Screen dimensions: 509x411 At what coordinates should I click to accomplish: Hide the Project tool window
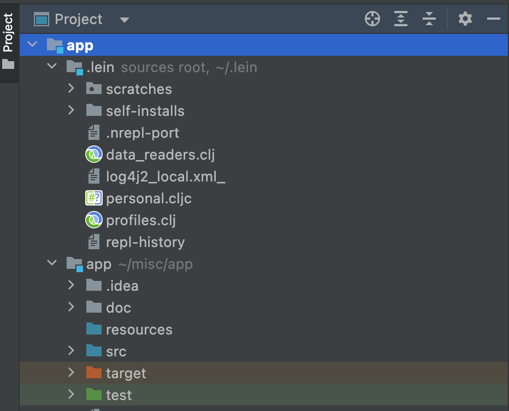(x=494, y=19)
